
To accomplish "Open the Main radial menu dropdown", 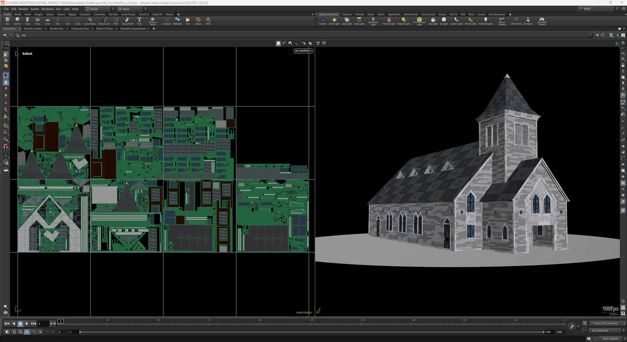I will point(132,9).
